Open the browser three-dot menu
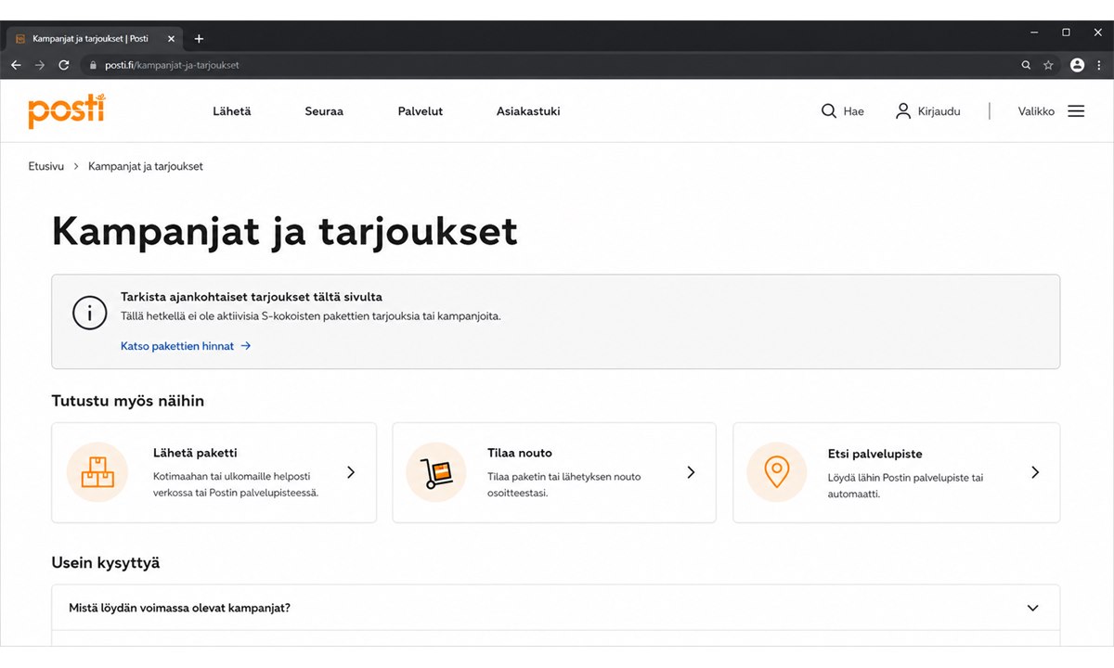This screenshot has height=668, width=1114. tap(1100, 65)
